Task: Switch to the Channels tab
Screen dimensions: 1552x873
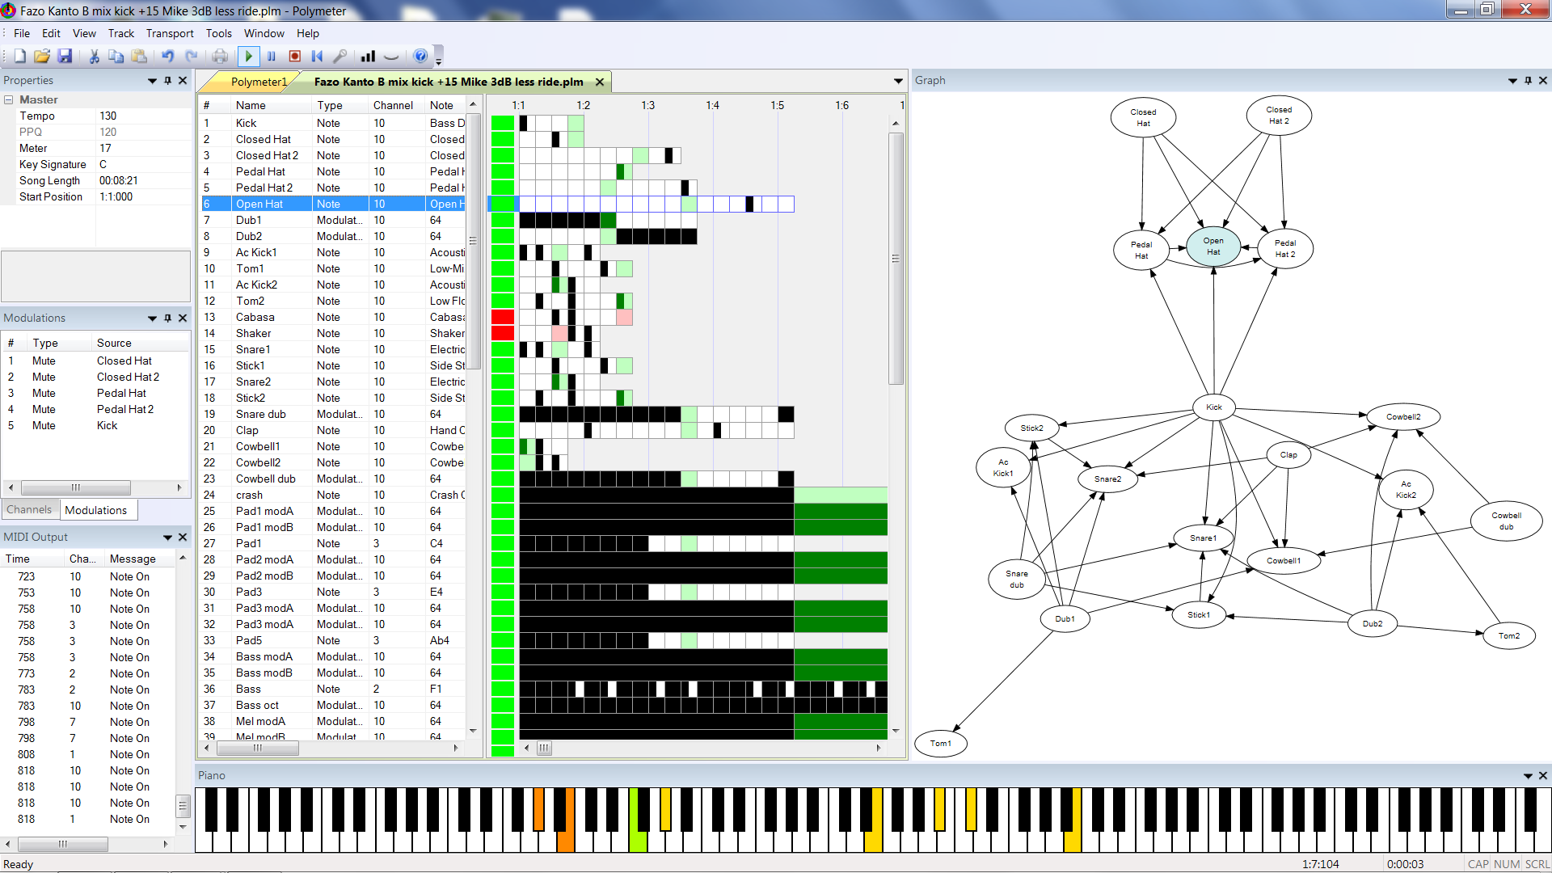Action: (x=29, y=510)
